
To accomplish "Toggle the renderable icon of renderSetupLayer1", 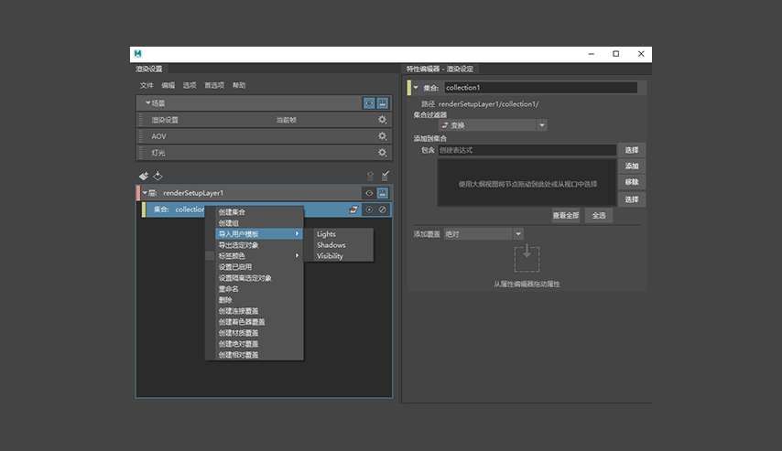I will click(383, 193).
